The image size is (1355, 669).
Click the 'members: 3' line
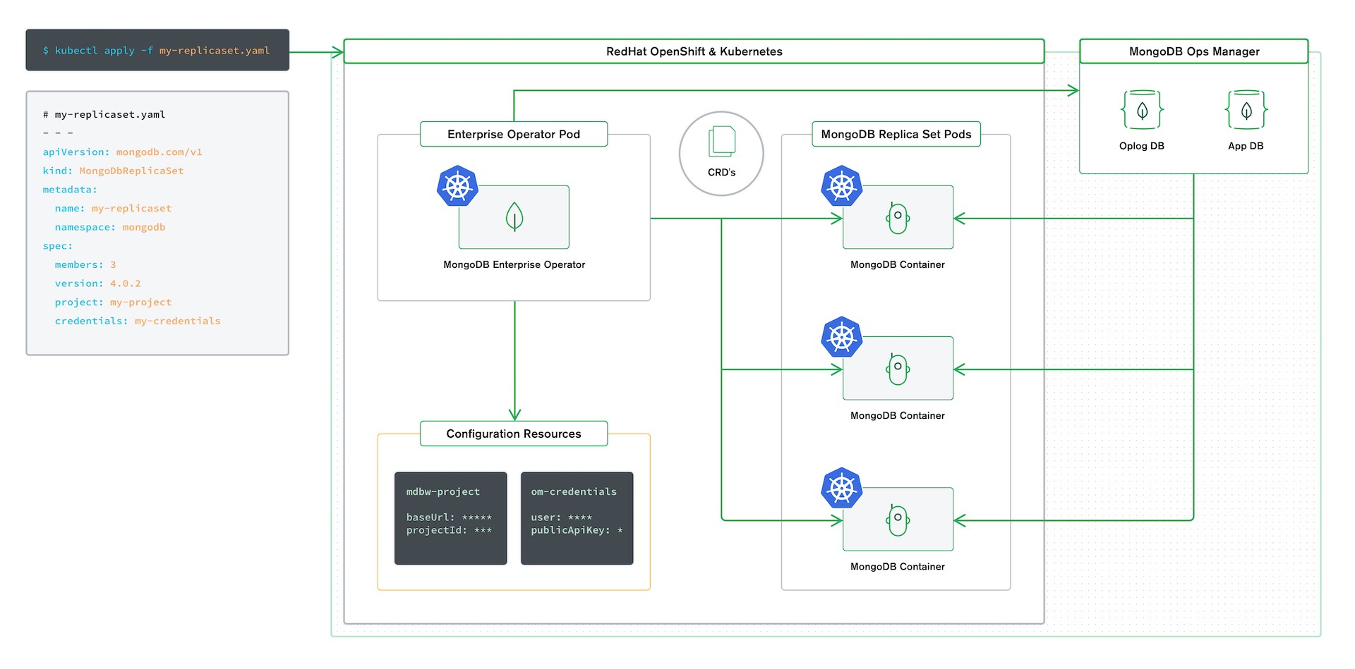[85, 264]
